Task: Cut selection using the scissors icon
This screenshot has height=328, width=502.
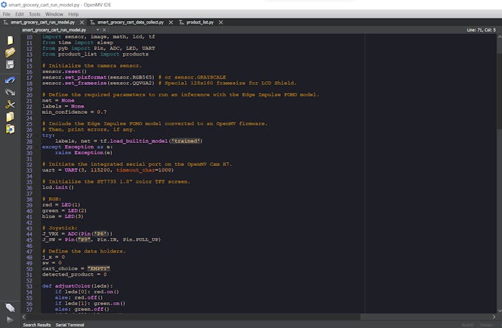Action: pyautogui.click(x=9, y=104)
